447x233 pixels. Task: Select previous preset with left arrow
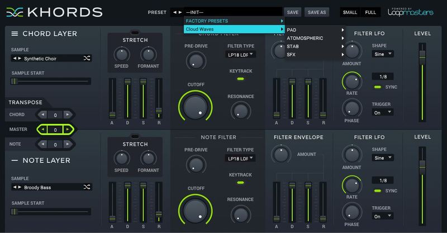click(x=175, y=12)
